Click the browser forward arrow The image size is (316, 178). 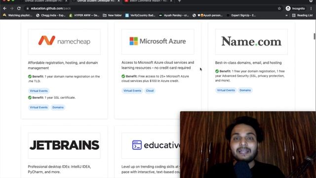point(12,8)
